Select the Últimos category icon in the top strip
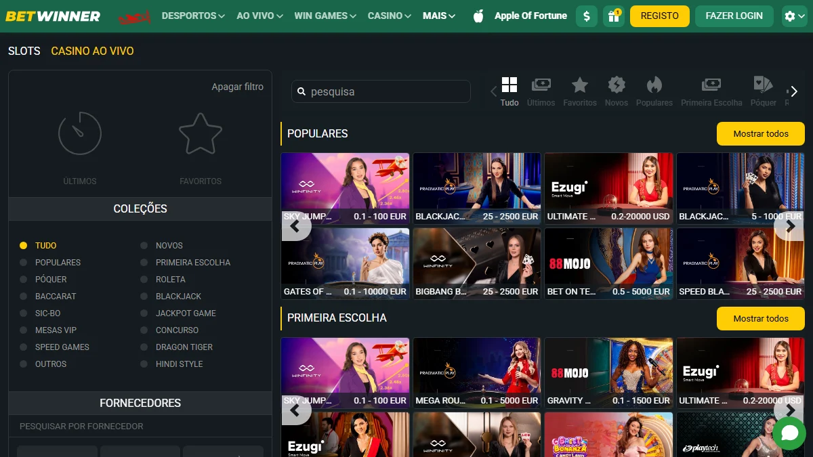 click(x=541, y=85)
